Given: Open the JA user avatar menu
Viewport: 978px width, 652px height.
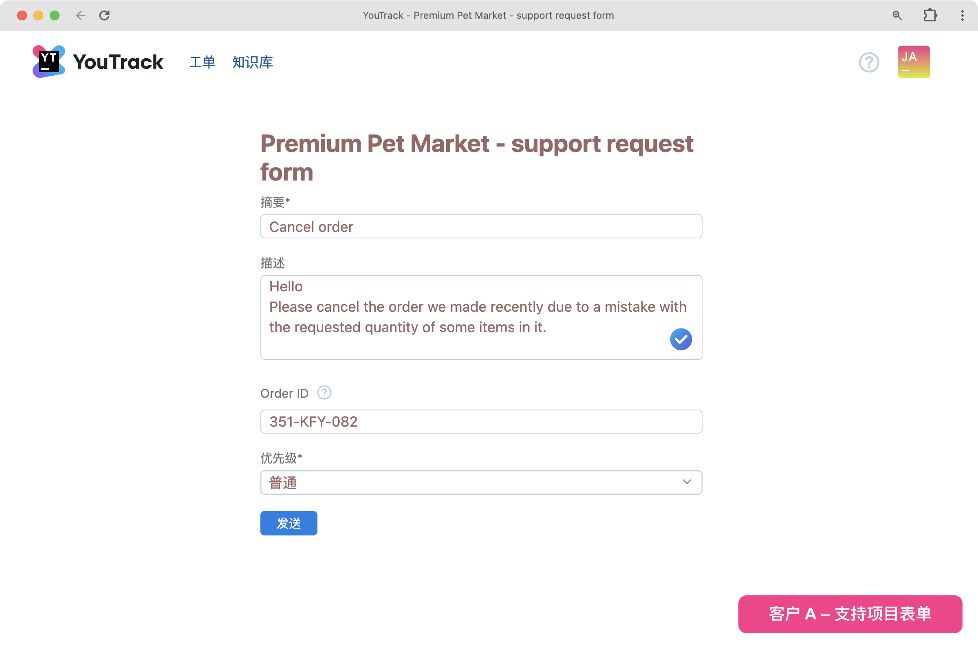Looking at the screenshot, I should pyautogui.click(x=913, y=62).
